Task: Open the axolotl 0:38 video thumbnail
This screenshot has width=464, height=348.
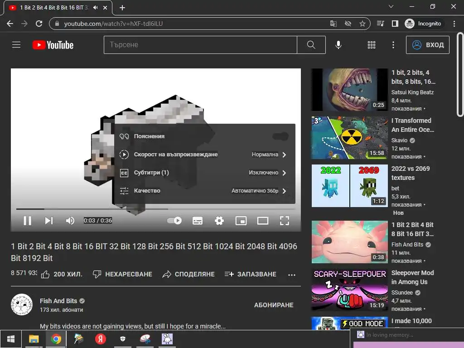Action: [x=349, y=242]
